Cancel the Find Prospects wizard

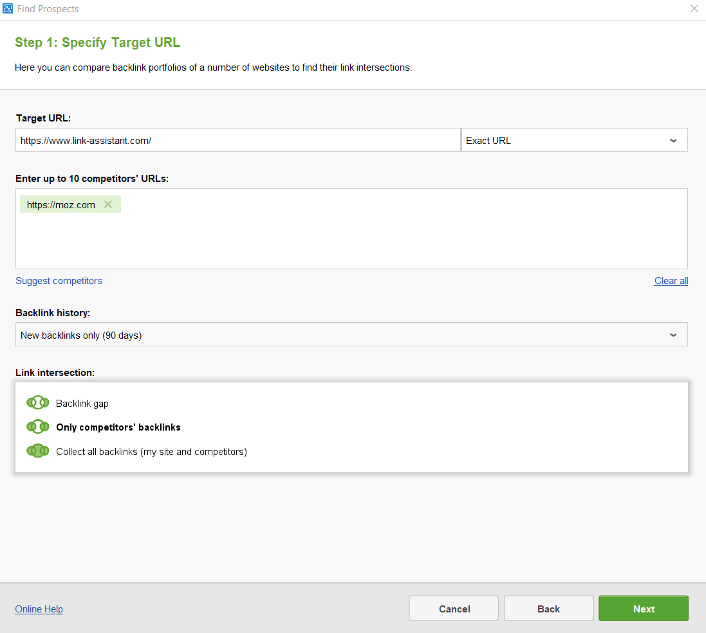[454, 609]
